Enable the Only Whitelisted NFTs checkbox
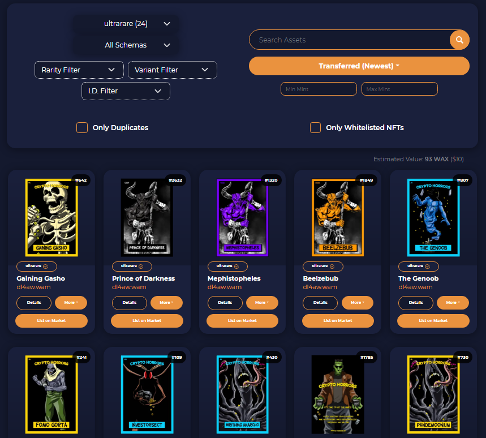 click(x=315, y=127)
